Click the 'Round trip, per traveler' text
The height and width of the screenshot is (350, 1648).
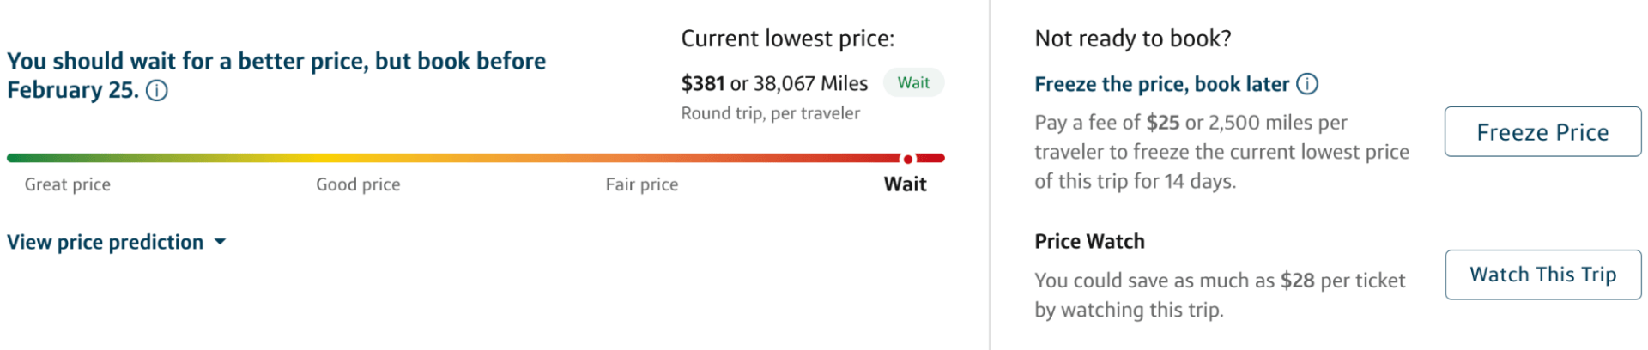[770, 113]
